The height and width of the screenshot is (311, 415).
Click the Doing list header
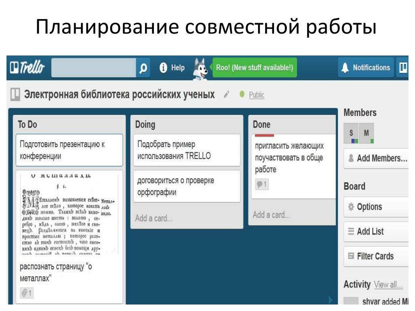click(x=145, y=124)
